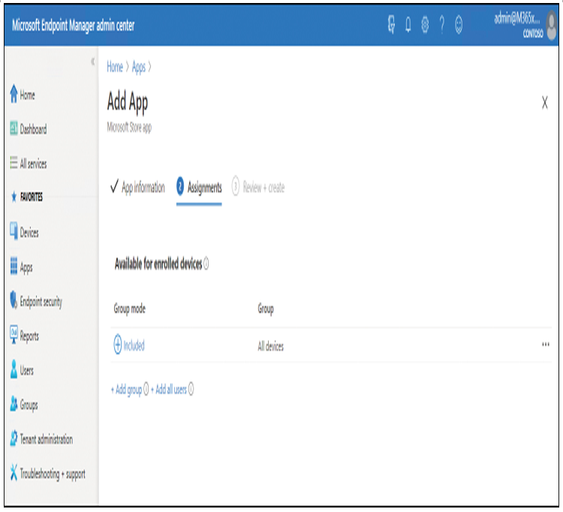
Task: Open the help question mark icon
Action: 442,25
